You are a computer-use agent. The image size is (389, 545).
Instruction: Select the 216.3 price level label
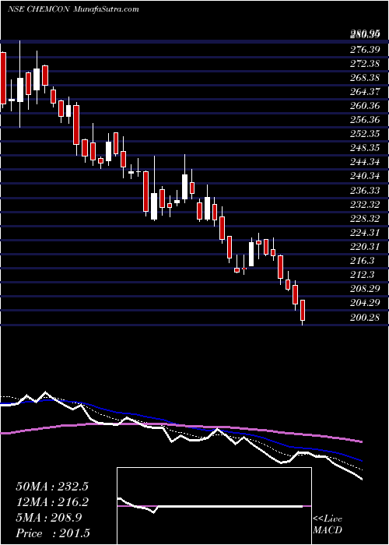(362, 261)
